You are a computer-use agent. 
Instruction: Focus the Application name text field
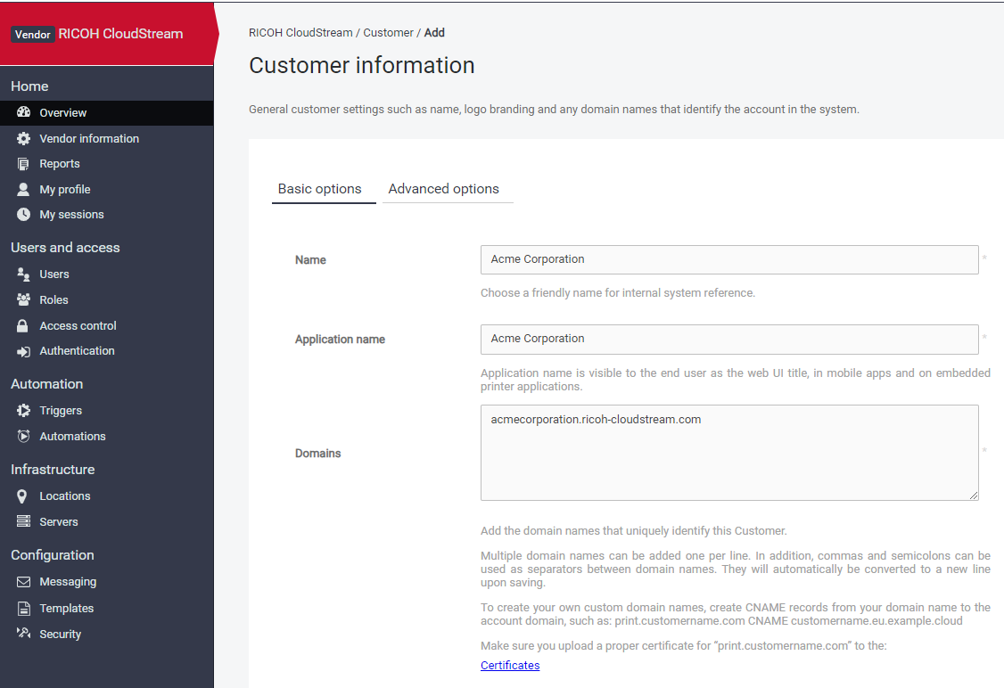pos(728,339)
